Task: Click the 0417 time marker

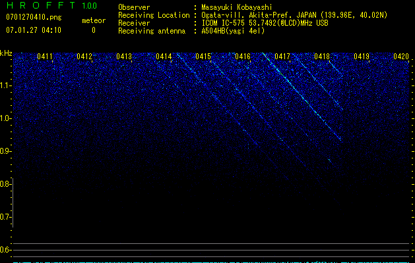Action: point(282,57)
